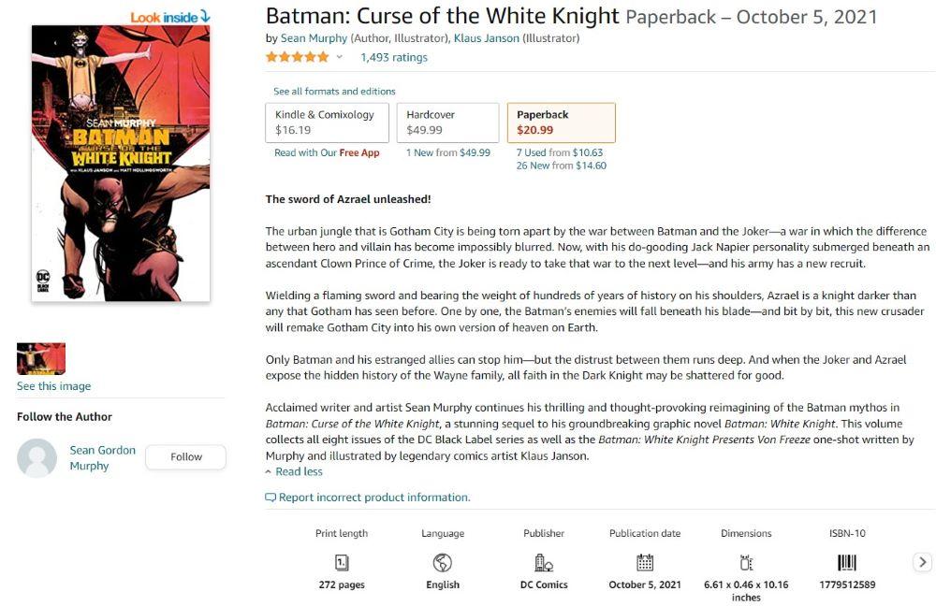Select the Hardcover format option
The width and height of the screenshot is (936, 606).
pyautogui.click(x=446, y=123)
